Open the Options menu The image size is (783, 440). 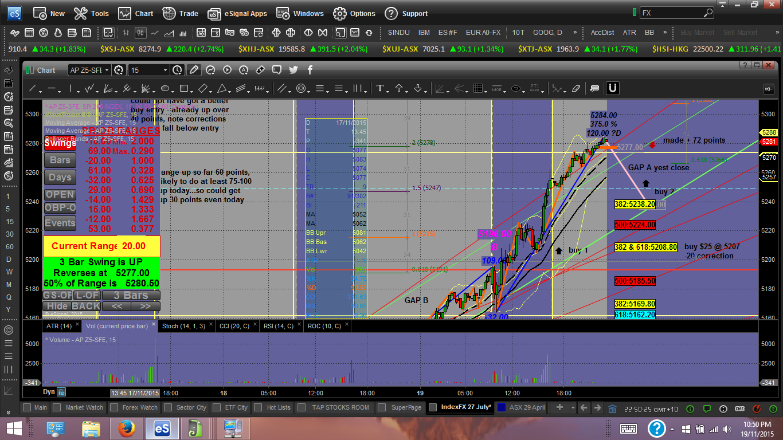click(x=354, y=13)
